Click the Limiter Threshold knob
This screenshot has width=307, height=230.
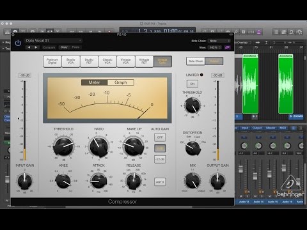(193, 106)
